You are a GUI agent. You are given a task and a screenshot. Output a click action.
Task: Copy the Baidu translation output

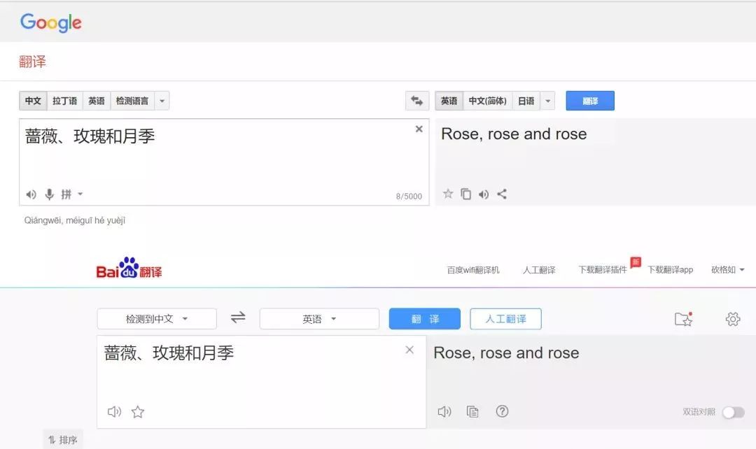(473, 411)
